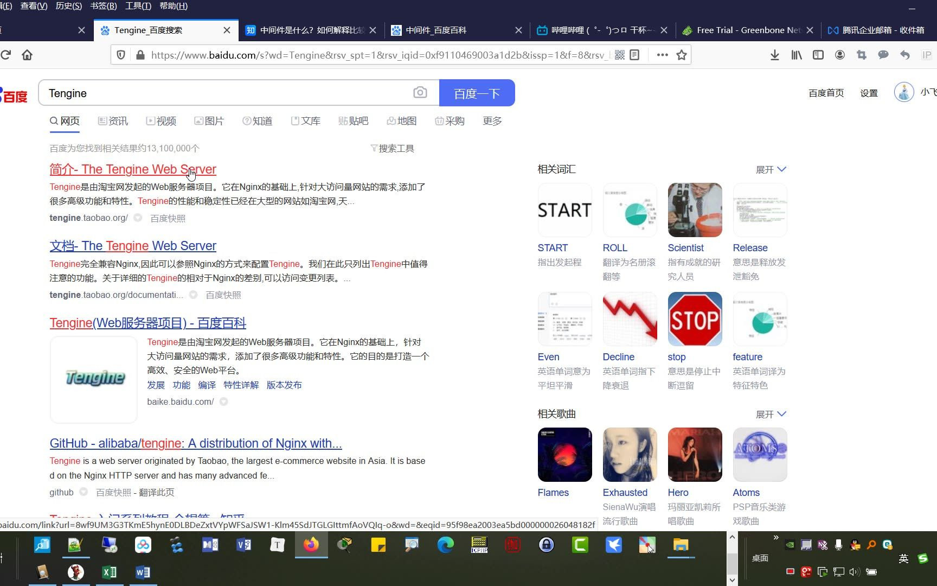Click the 百度首页 link
Image resolution: width=937 pixels, height=586 pixels.
[x=826, y=93]
